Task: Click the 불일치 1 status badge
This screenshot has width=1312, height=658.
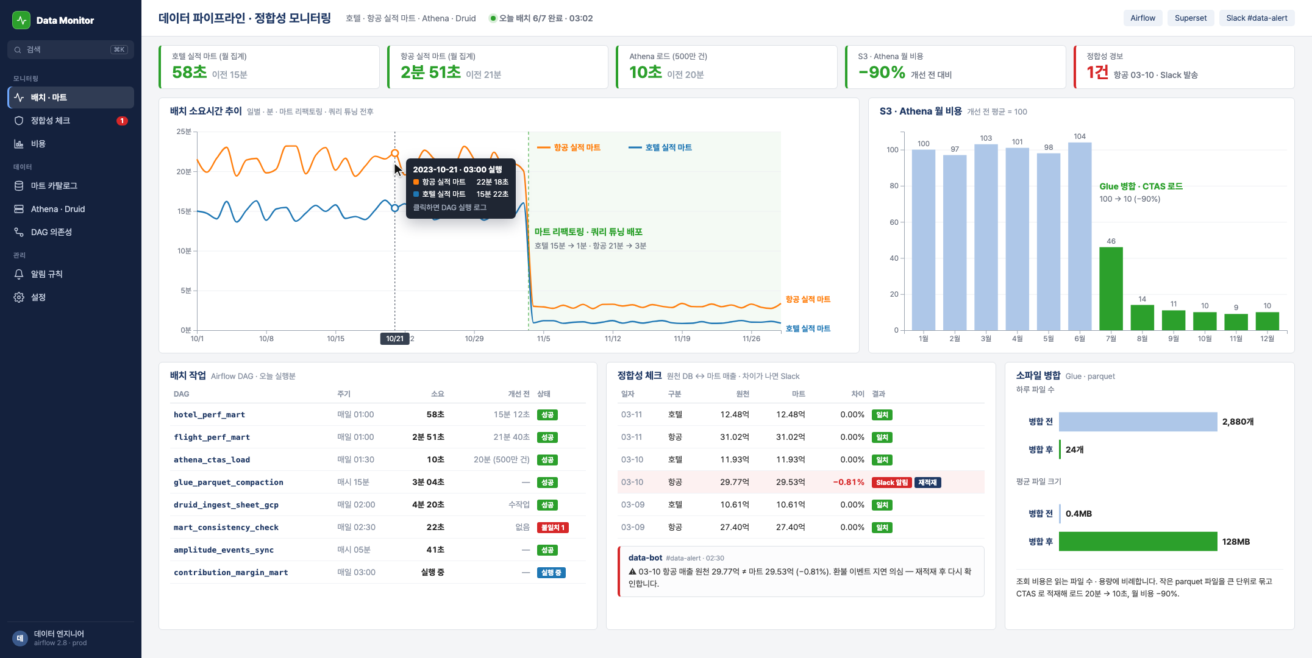Action: tap(553, 528)
